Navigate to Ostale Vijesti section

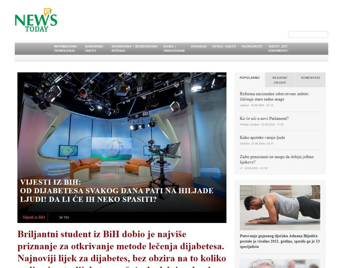[x=224, y=46]
